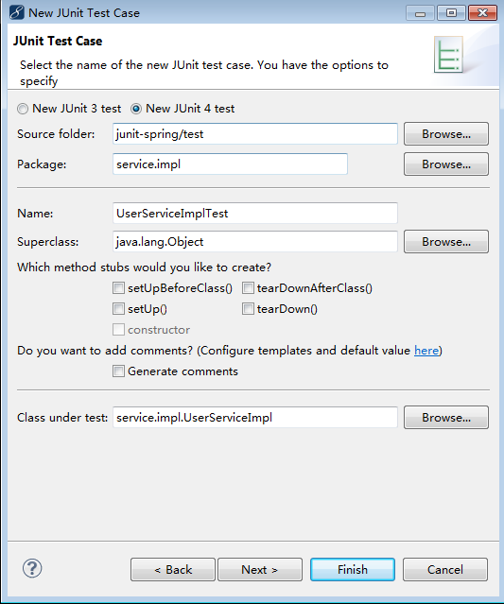Browse for the Source folder

[x=446, y=133]
